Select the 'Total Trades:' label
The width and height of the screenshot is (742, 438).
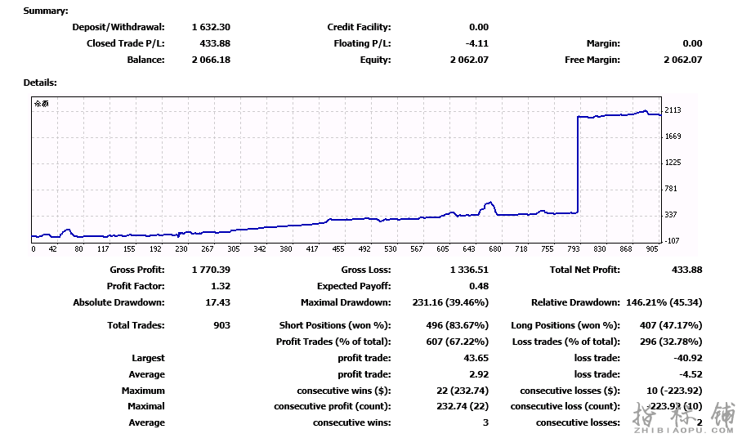[136, 325]
